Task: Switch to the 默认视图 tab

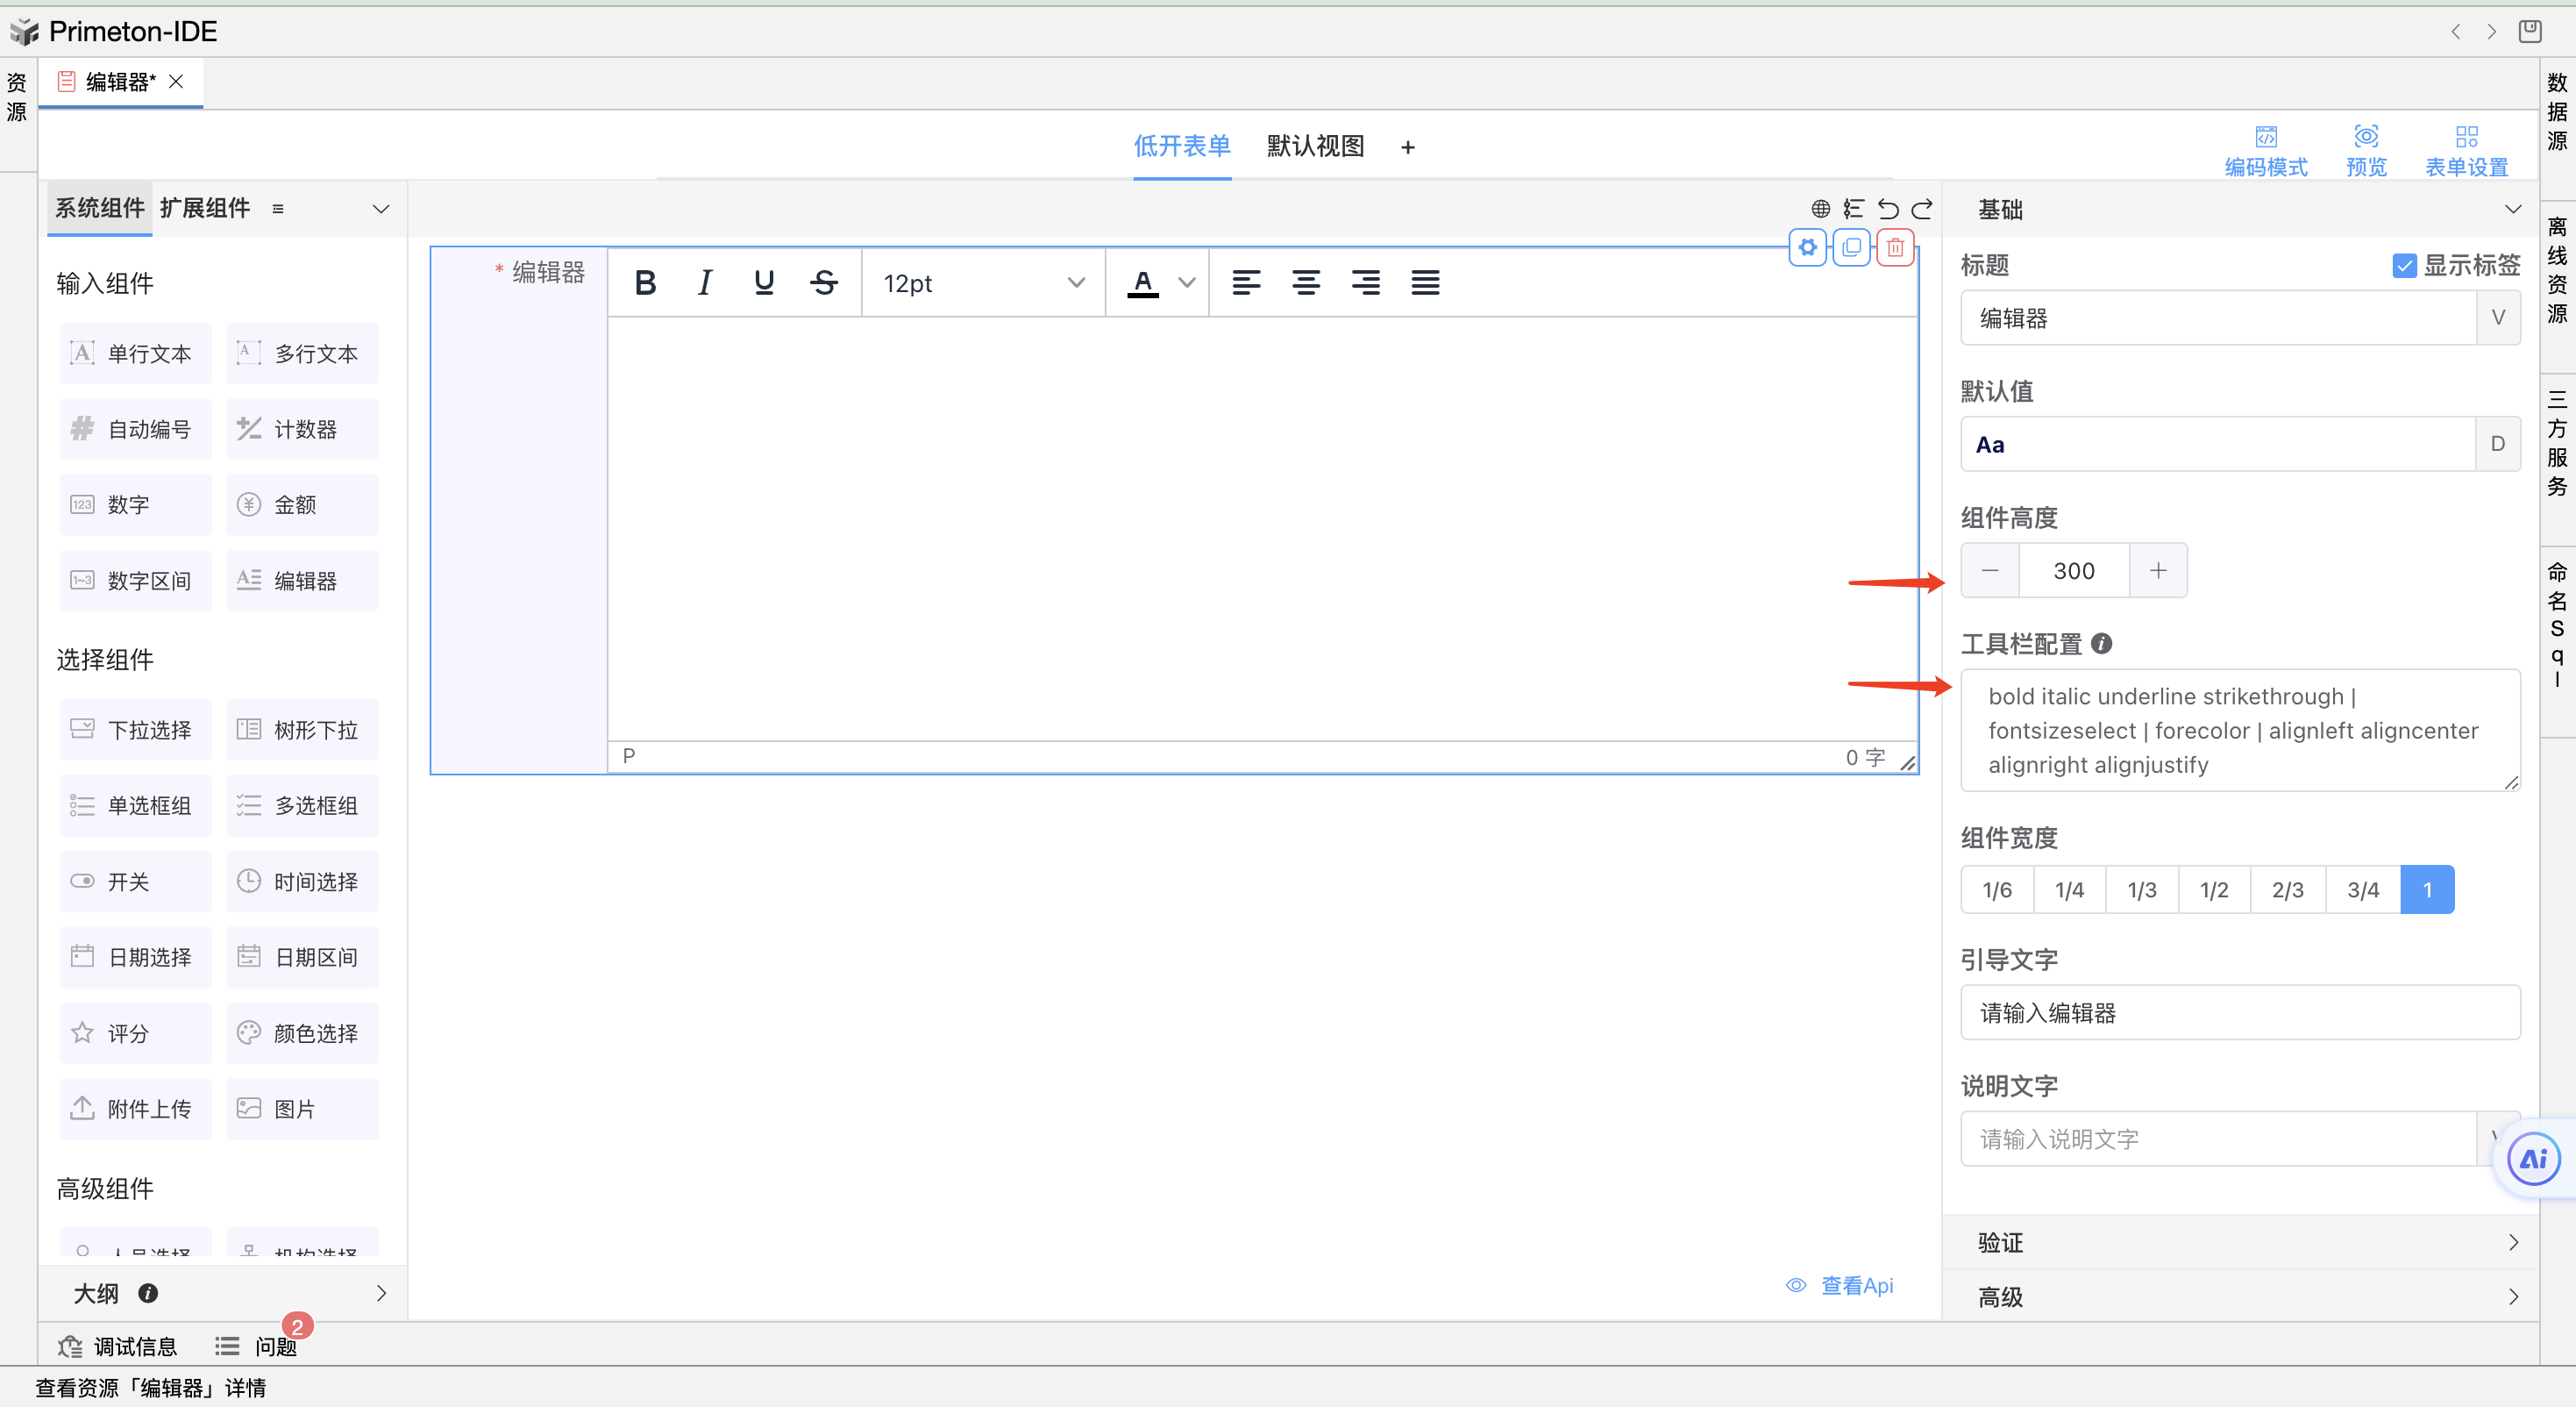Action: [x=1315, y=146]
